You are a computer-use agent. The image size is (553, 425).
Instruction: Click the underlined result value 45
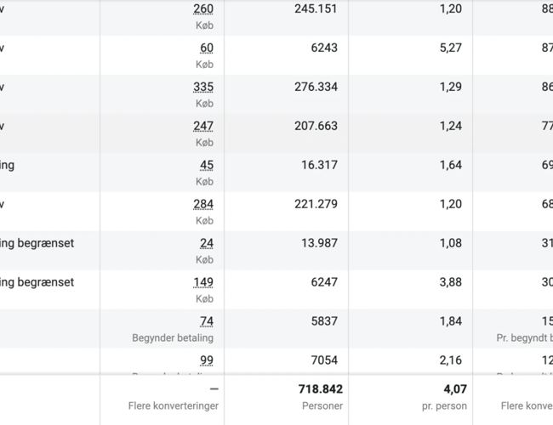(x=207, y=166)
